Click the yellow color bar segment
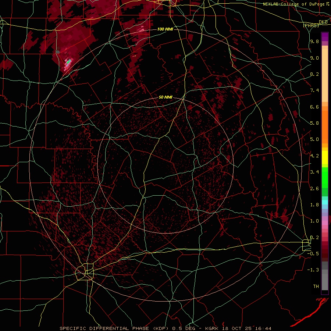 (325, 157)
